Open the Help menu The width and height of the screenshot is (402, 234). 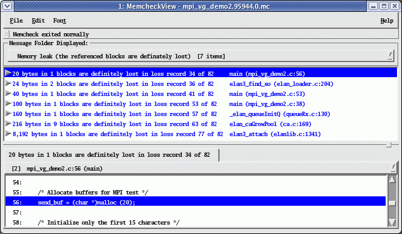pyautogui.click(x=387, y=21)
